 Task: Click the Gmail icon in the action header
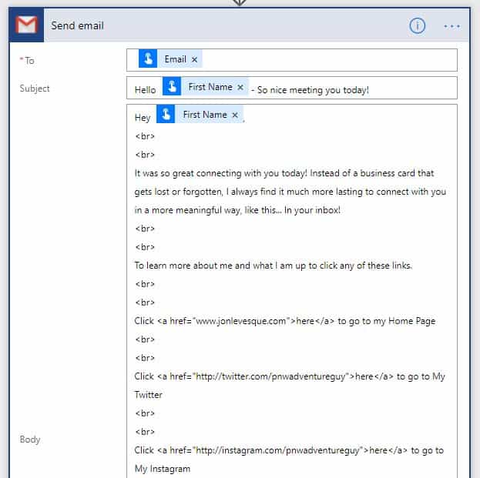click(x=27, y=25)
